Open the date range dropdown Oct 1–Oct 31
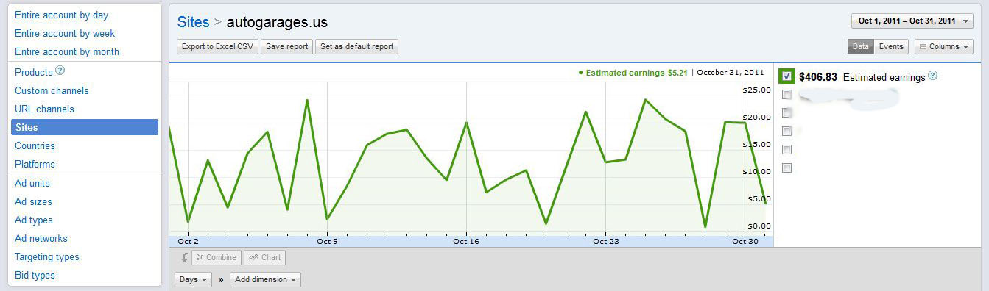 (912, 21)
